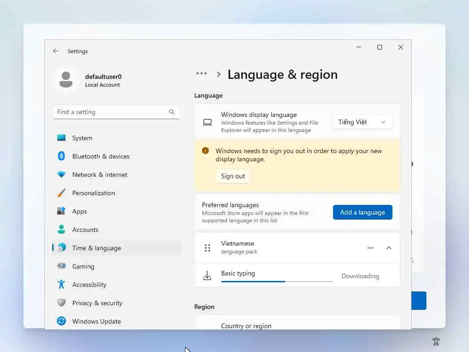Click the display language laptop icon
Screen dimensions: 469x352
tap(207, 122)
